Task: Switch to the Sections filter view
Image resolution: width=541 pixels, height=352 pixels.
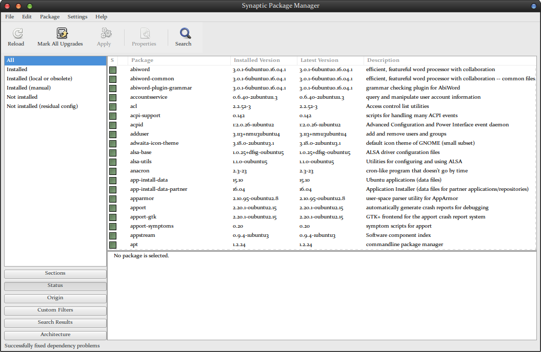Action: [55, 273]
